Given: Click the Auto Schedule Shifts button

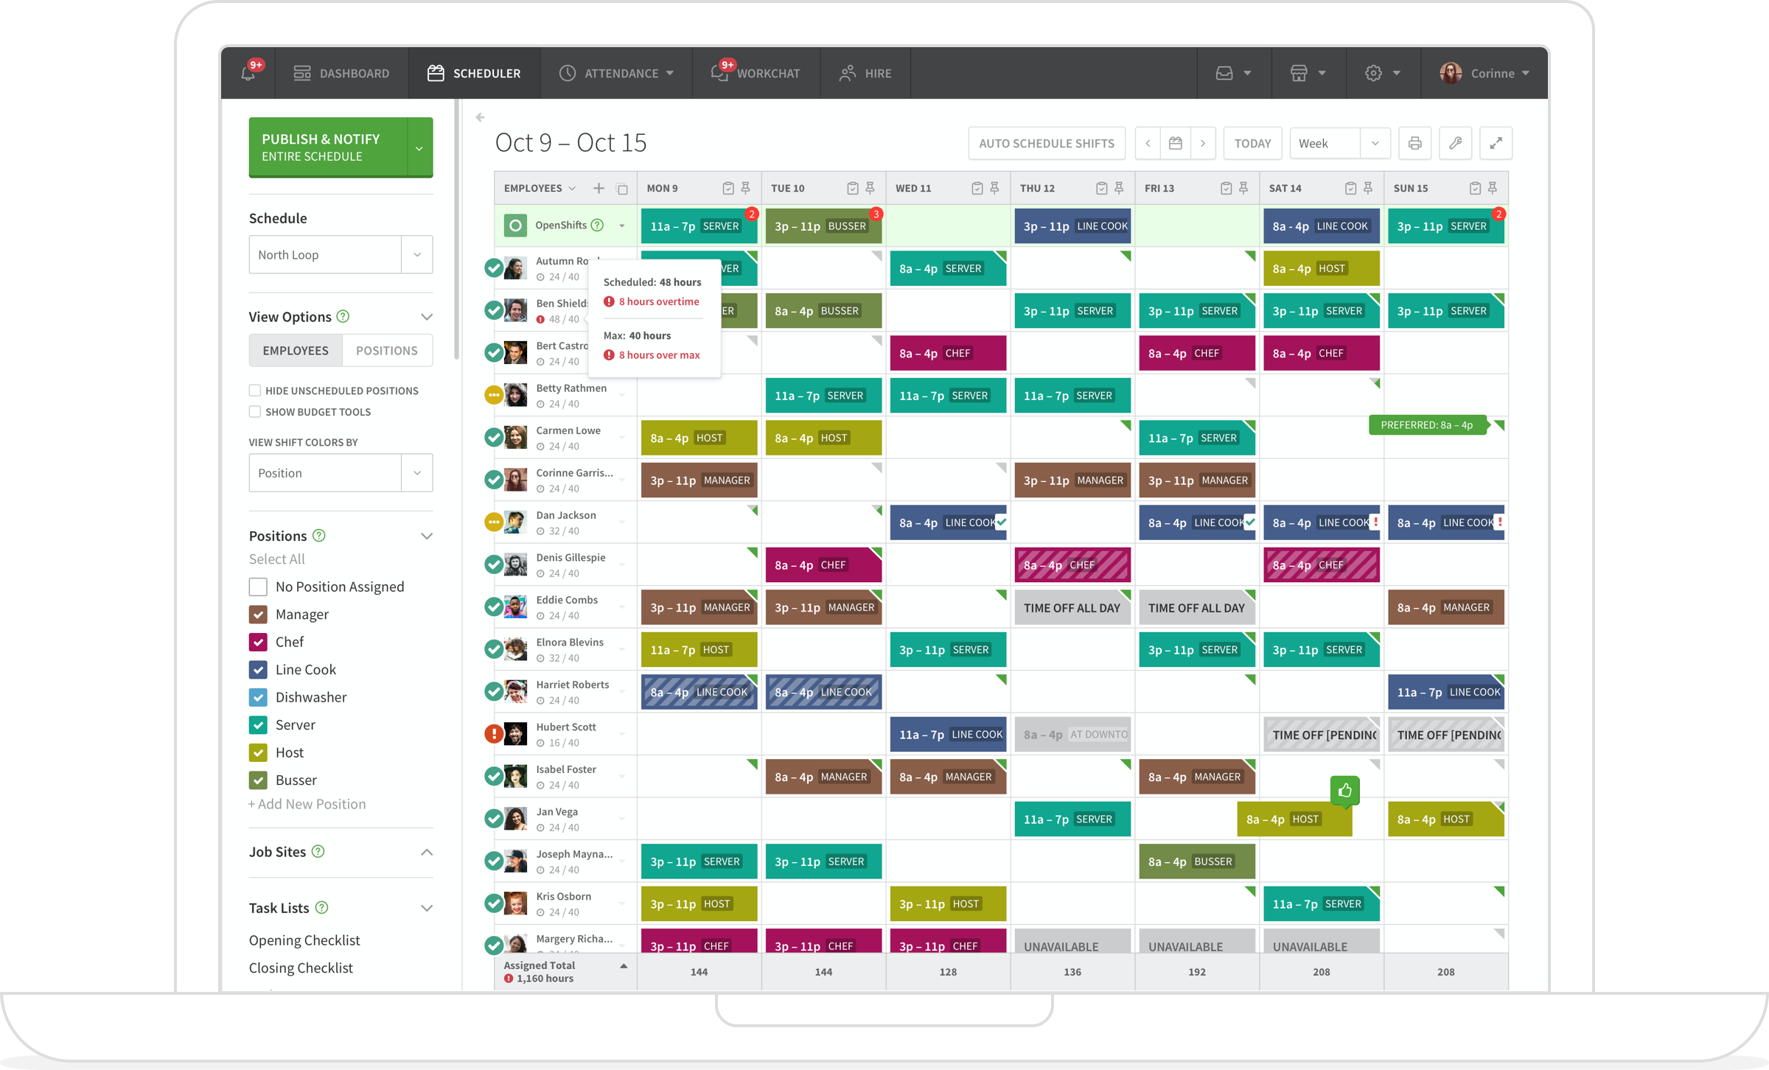Looking at the screenshot, I should tap(1046, 141).
